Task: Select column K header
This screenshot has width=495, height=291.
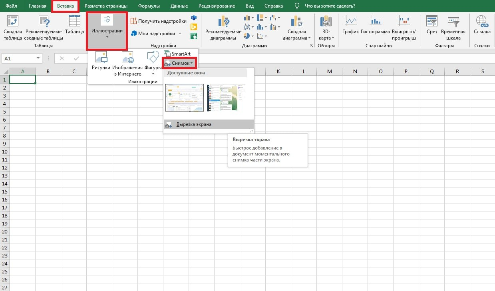Action: click(x=278, y=72)
